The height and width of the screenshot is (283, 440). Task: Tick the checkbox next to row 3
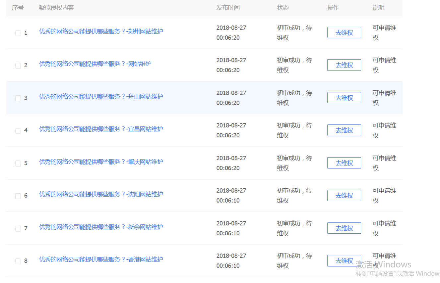click(x=18, y=98)
